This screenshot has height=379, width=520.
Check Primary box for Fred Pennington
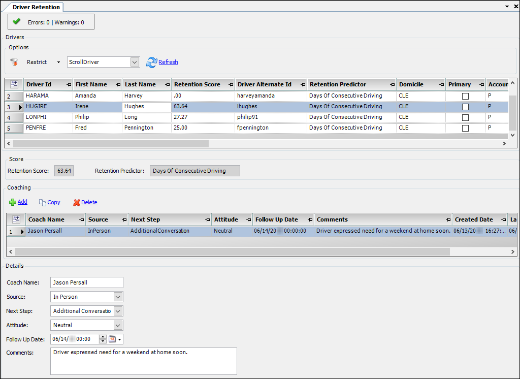pos(465,128)
